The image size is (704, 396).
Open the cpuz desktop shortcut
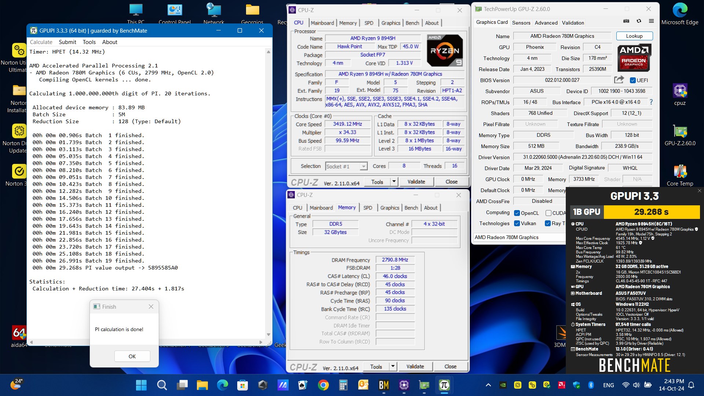tap(680, 95)
